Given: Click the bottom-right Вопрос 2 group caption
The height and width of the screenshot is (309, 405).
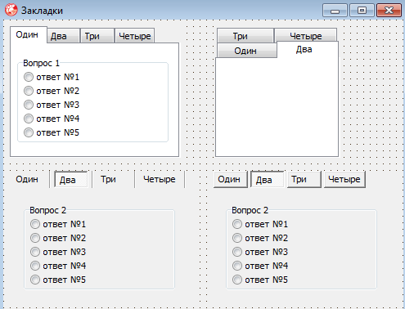Looking at the screenshot, I should pyautogui.click(x=250, y=210).
